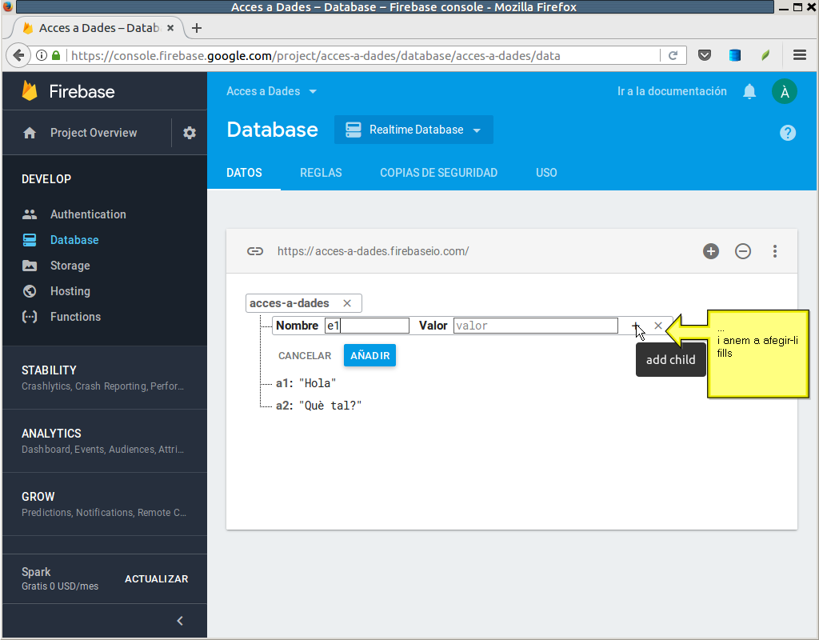Click the DEVELOP section header

(46, 178)
